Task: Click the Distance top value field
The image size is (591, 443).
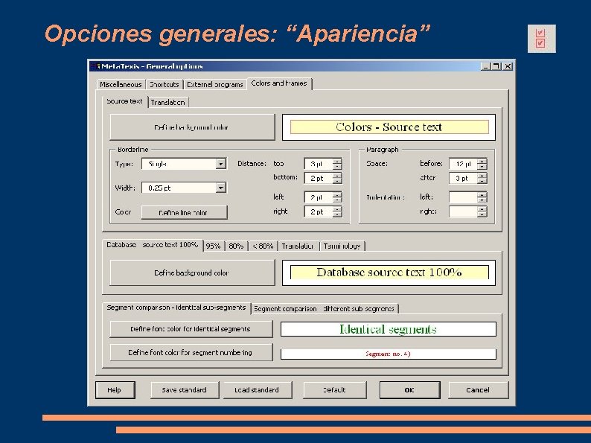Action: [x=319, y=164]
